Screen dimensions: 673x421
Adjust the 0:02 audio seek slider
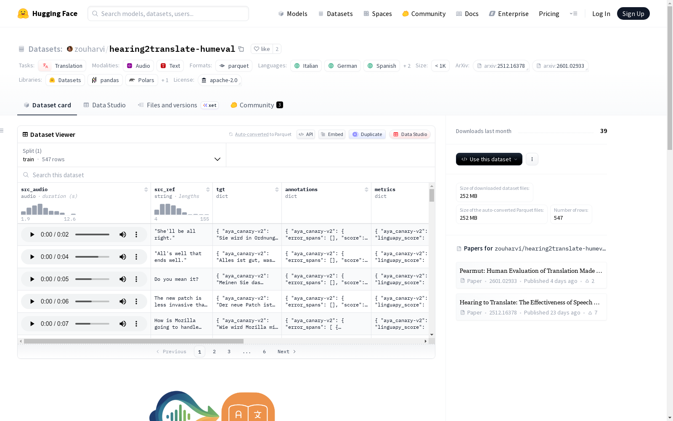[92, 234]
